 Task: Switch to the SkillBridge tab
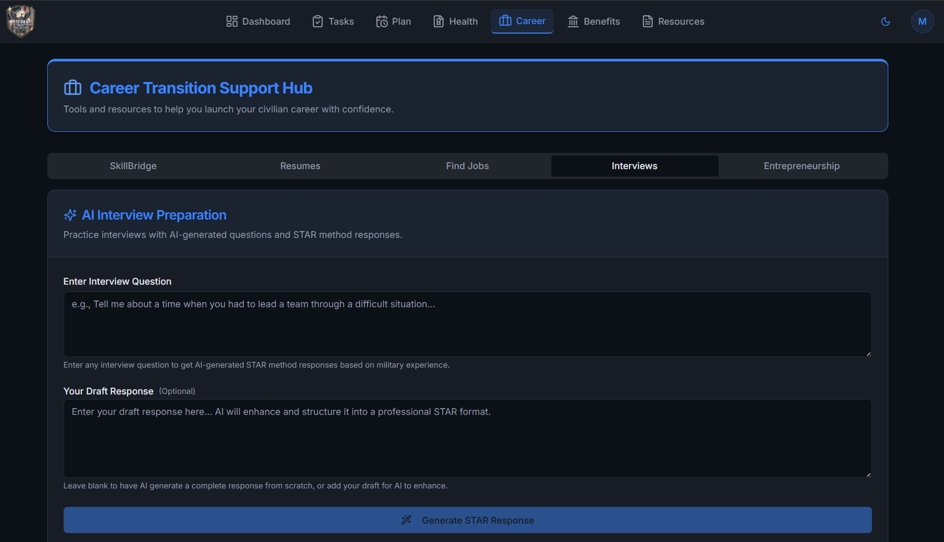pos(133,165)
